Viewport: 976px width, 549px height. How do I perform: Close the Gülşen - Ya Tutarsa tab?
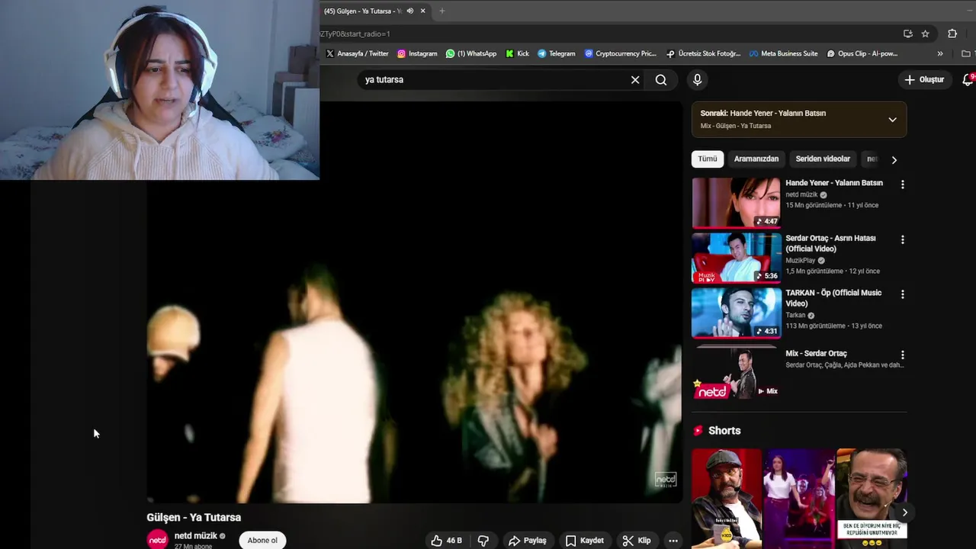tap(422, 11)
